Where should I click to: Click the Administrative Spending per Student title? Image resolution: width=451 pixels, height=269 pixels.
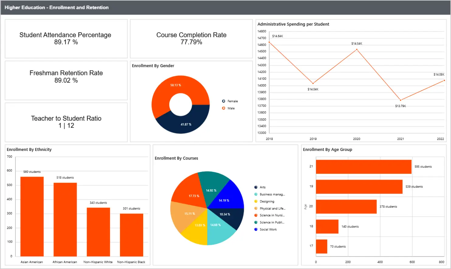(x=293, y=24)
